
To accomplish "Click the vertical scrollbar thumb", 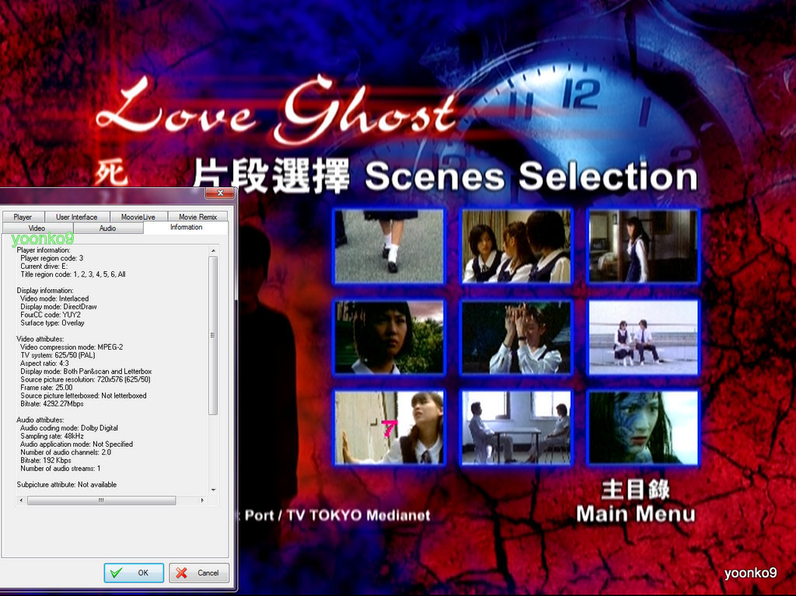I will point(213,335).
